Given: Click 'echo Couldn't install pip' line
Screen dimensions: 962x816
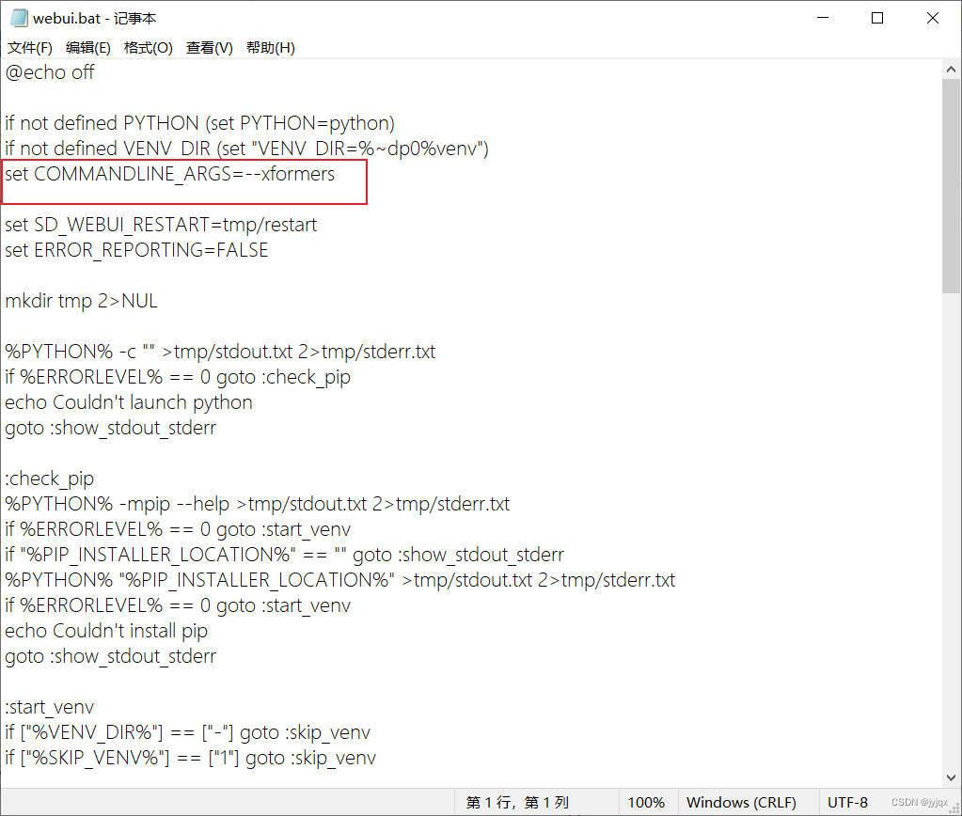Looking at the screenshot, I should (x=107, y=631).
